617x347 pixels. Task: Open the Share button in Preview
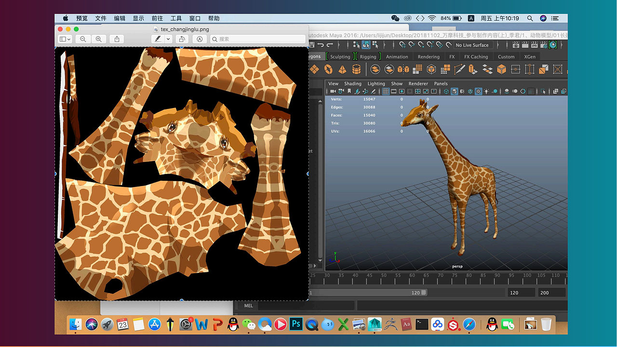(x=117, y=39)
